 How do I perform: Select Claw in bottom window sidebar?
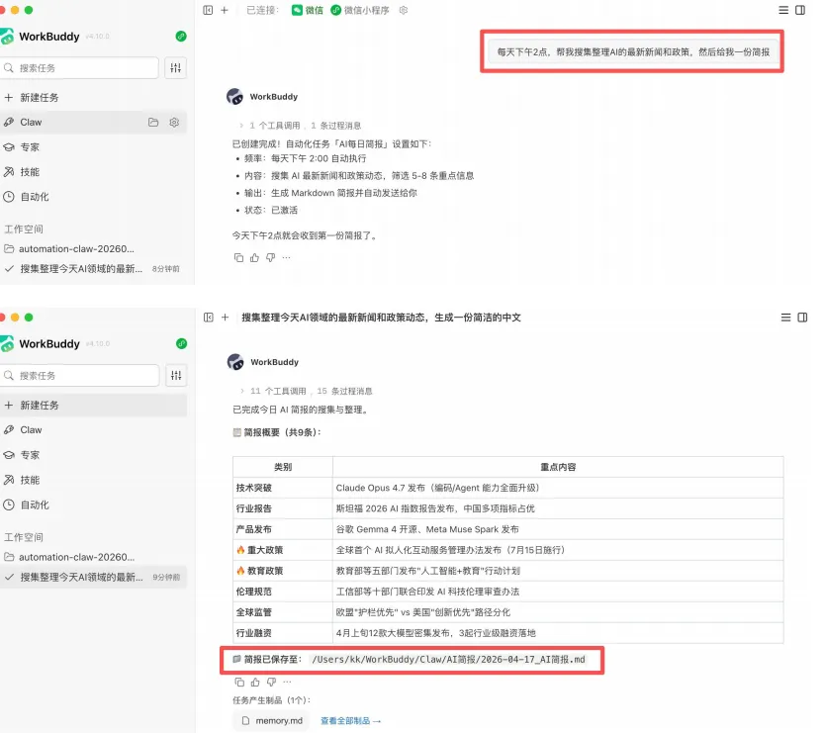pyautogui.click(x=94, y=430)
